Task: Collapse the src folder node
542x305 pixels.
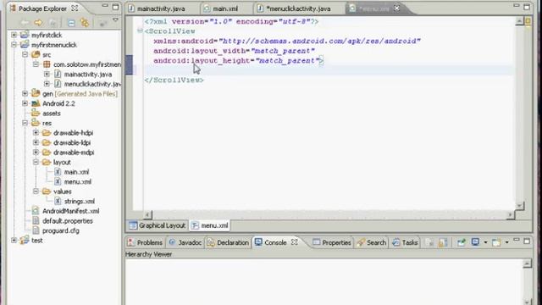Action: (x=25, y=54)
